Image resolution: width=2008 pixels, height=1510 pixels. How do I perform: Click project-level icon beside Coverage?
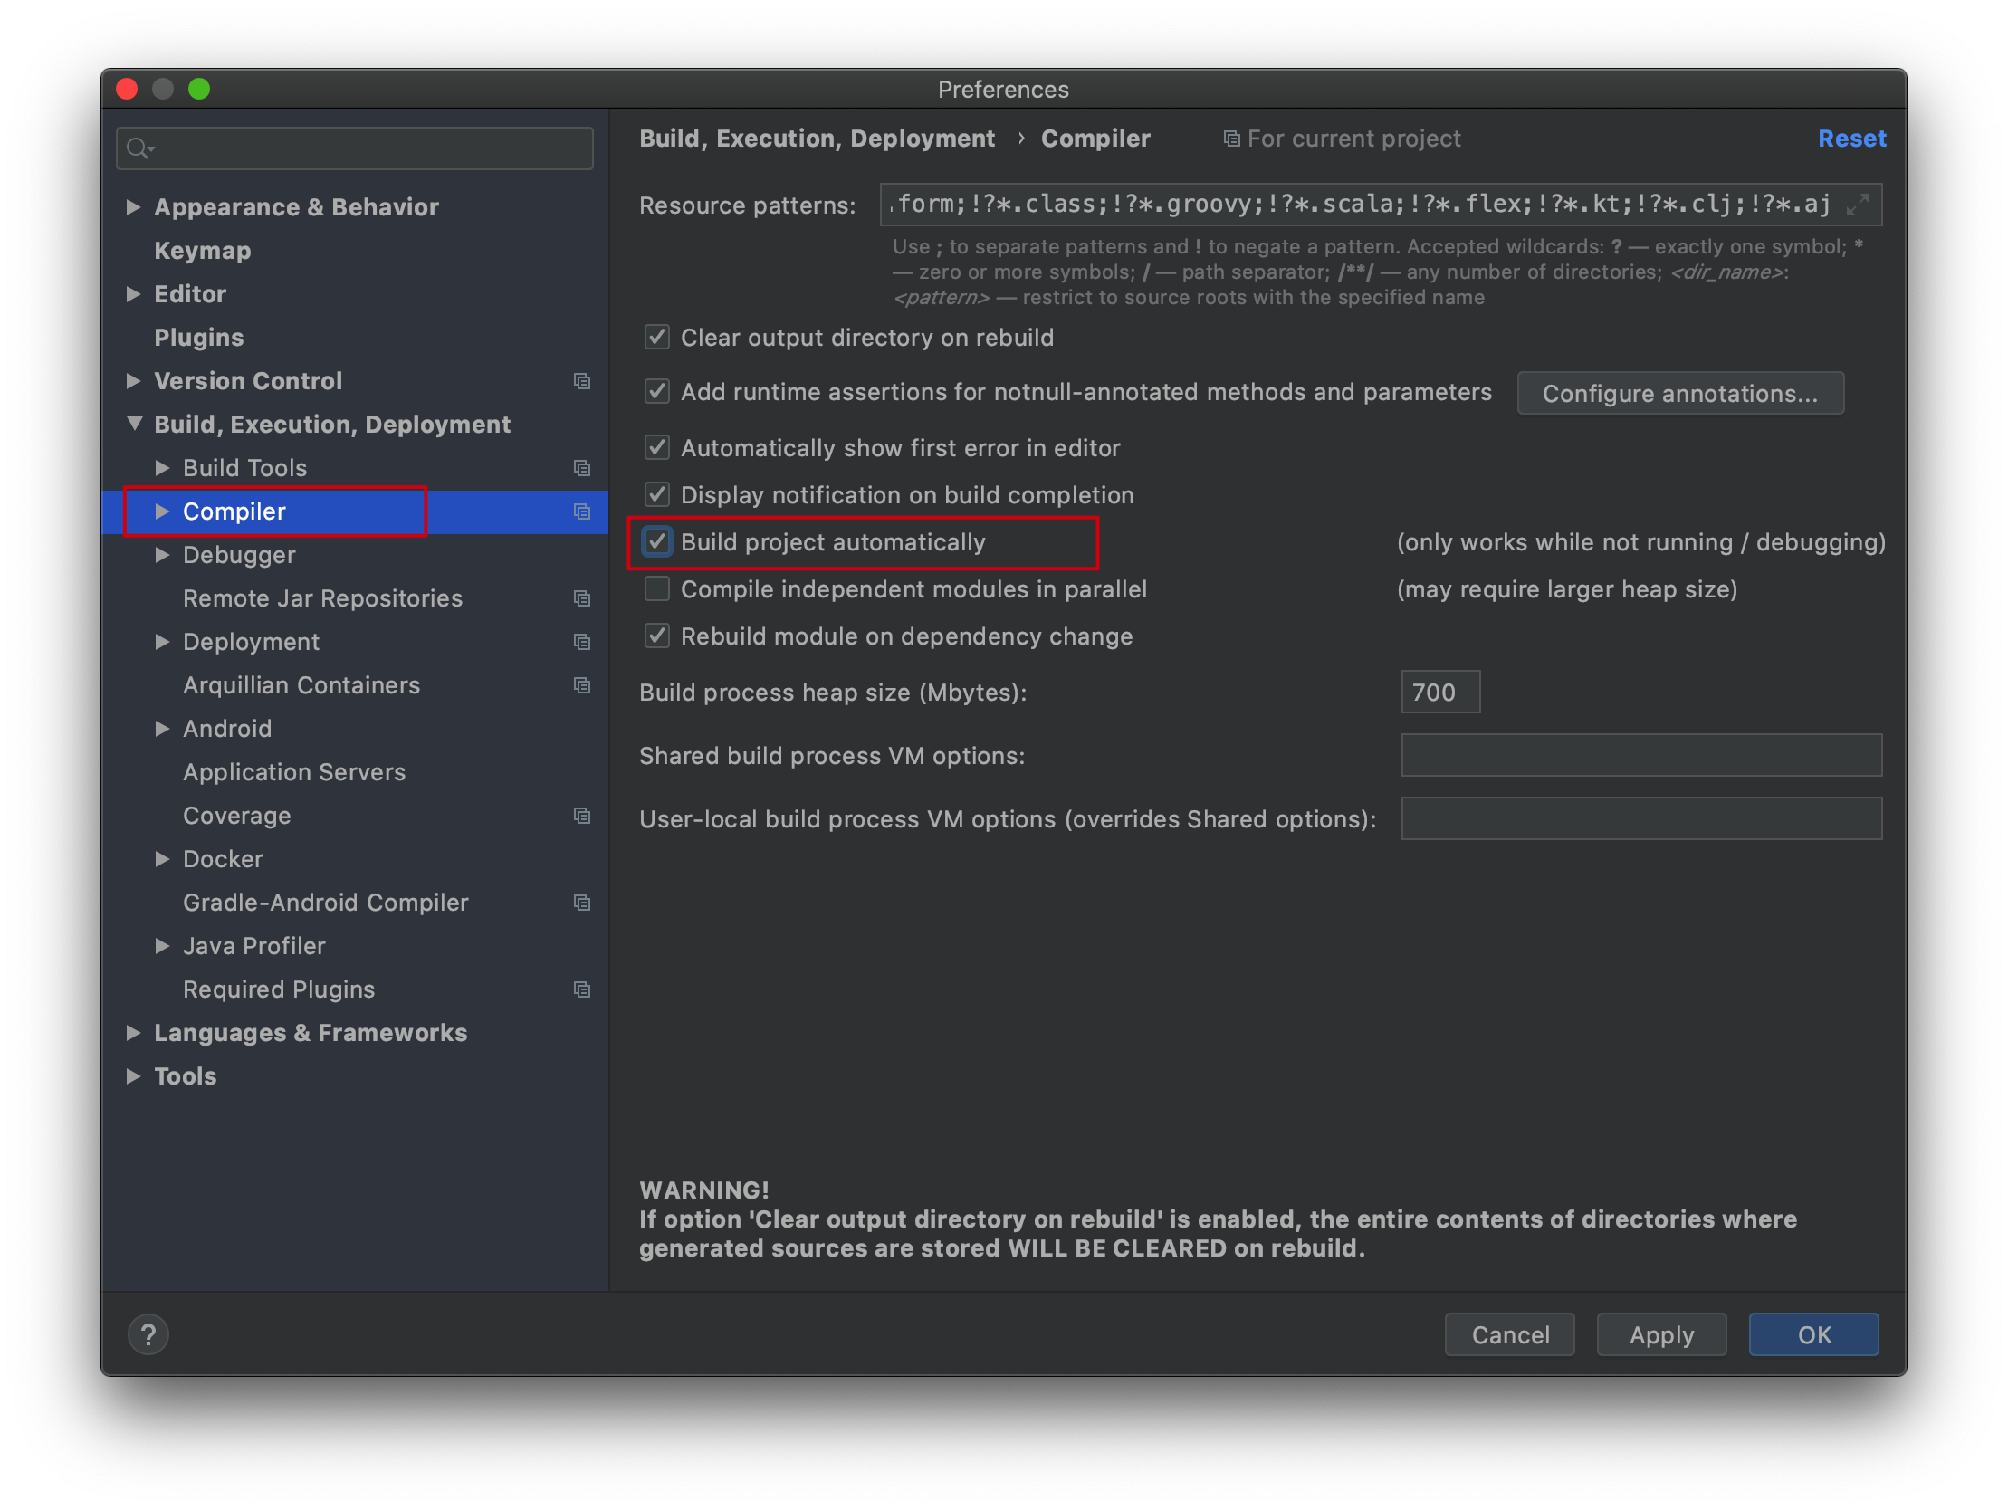[582, 817]
